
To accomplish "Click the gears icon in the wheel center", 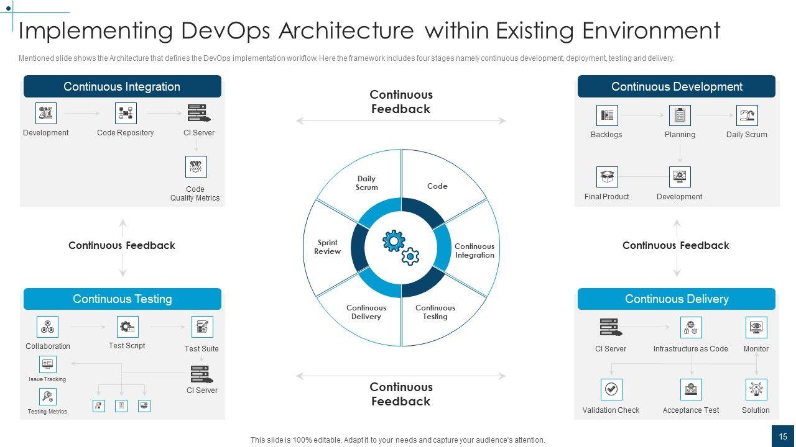I will pos(401,248).
